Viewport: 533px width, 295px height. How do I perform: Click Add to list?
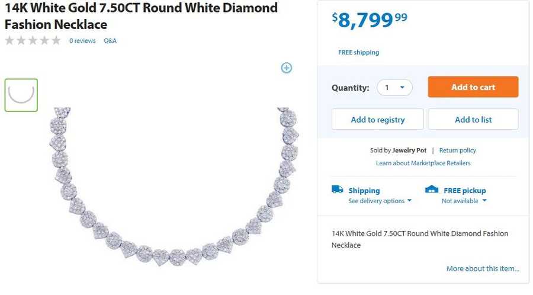coord(473,119)
